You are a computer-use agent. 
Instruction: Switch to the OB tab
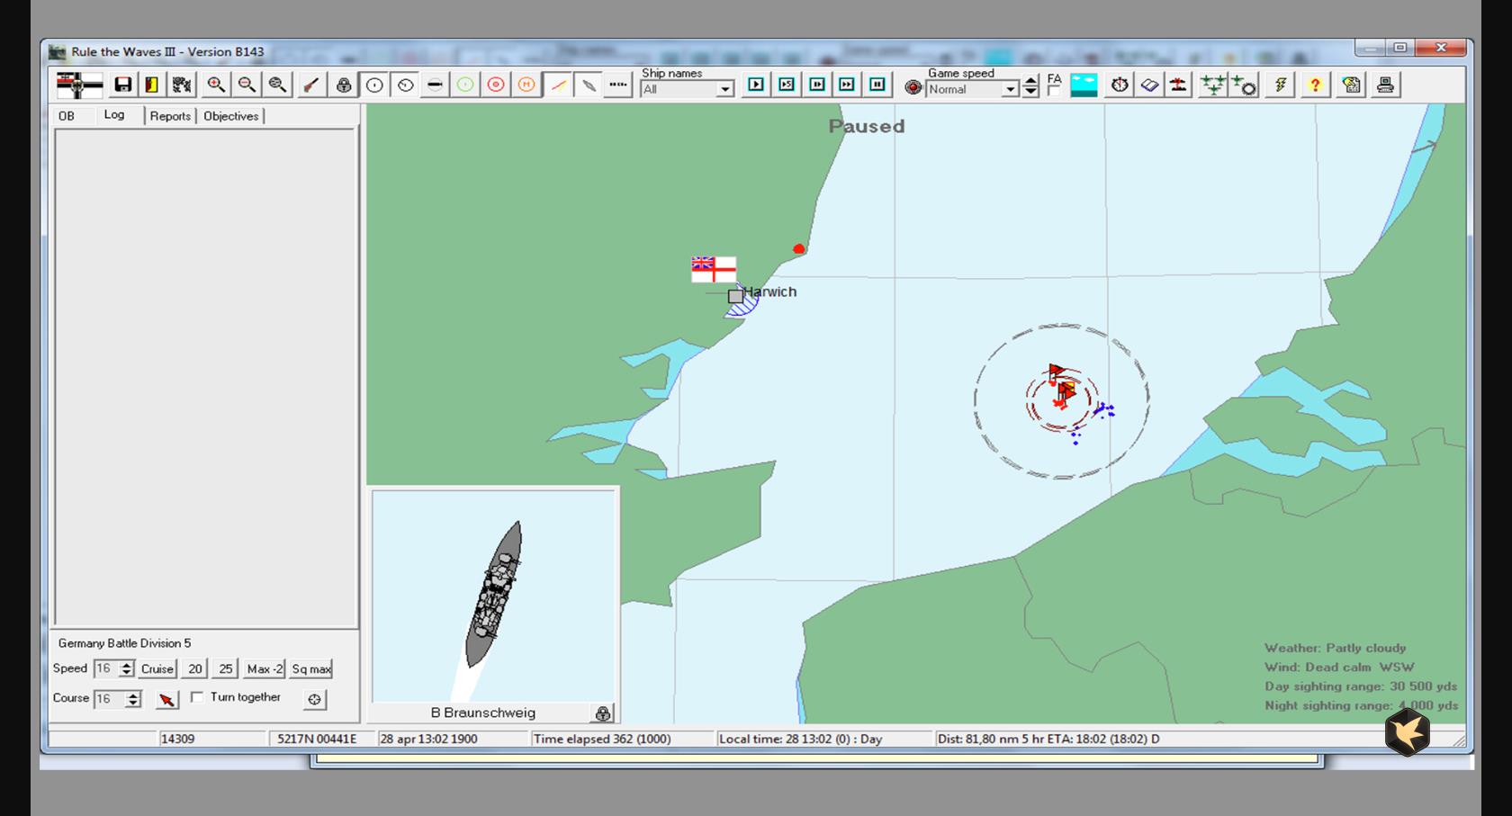(x=67, y=116)
